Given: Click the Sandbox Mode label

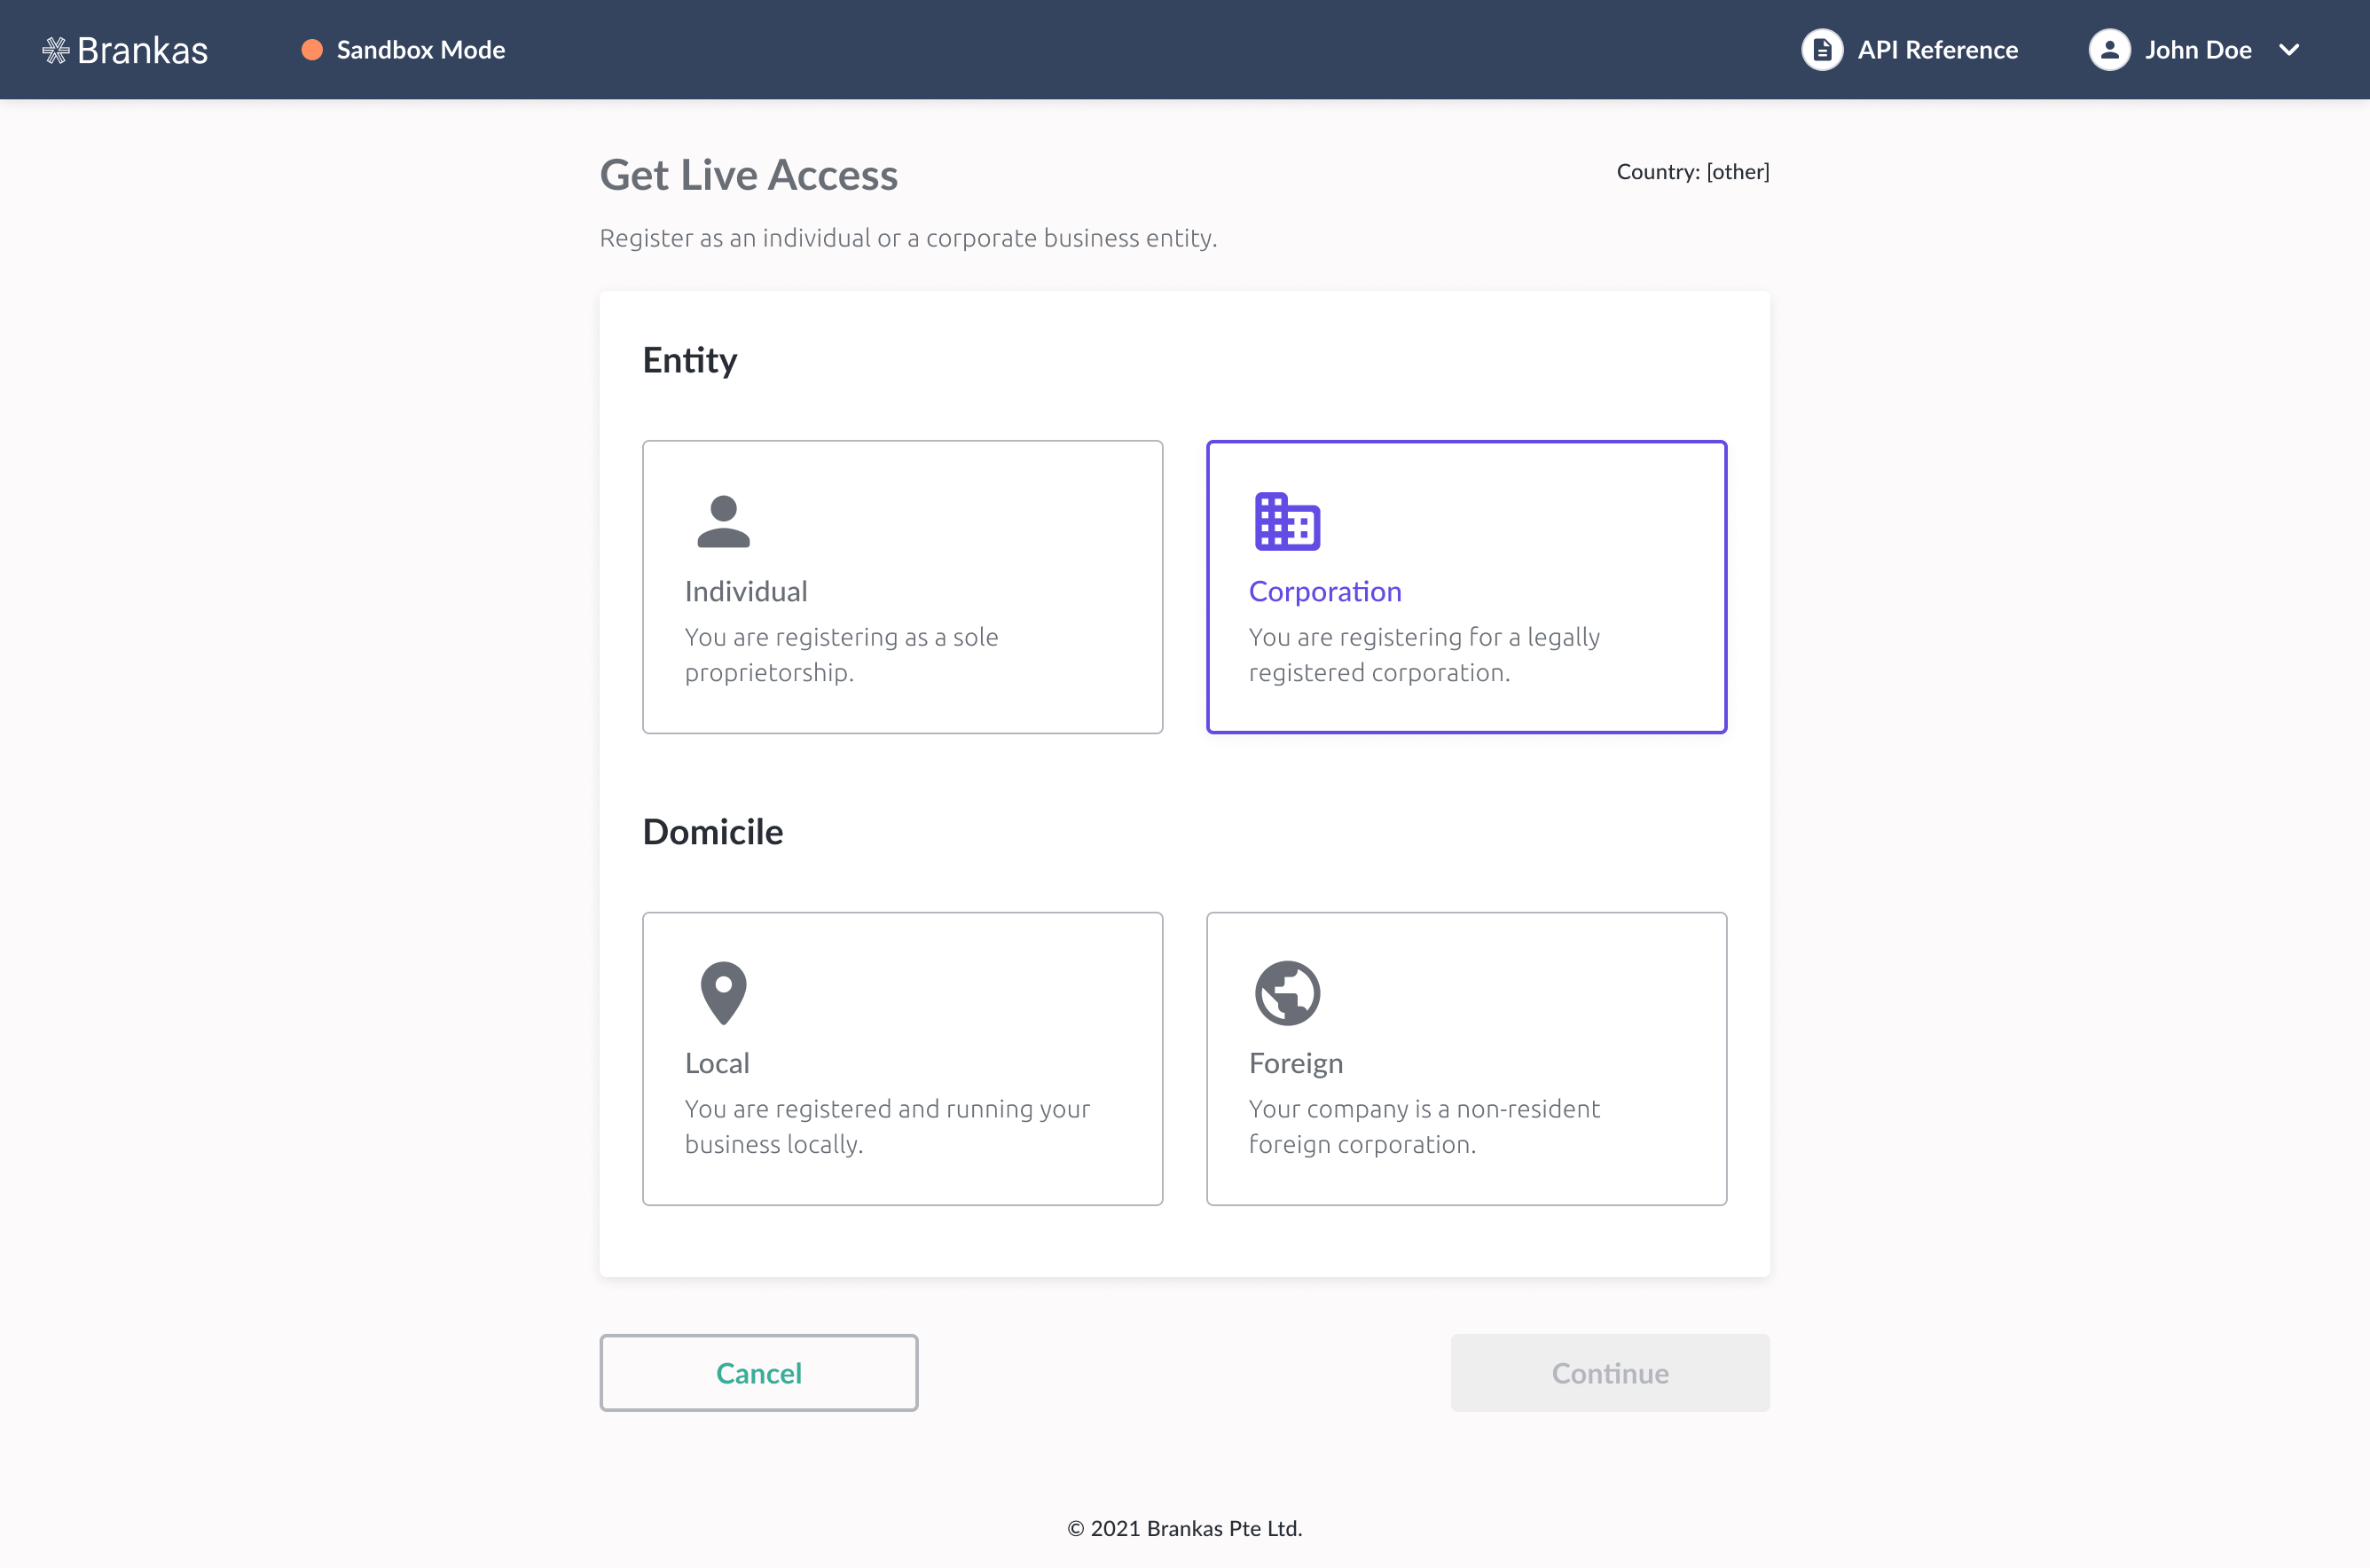Looking at the screenshot, I should tap(420, 50).
